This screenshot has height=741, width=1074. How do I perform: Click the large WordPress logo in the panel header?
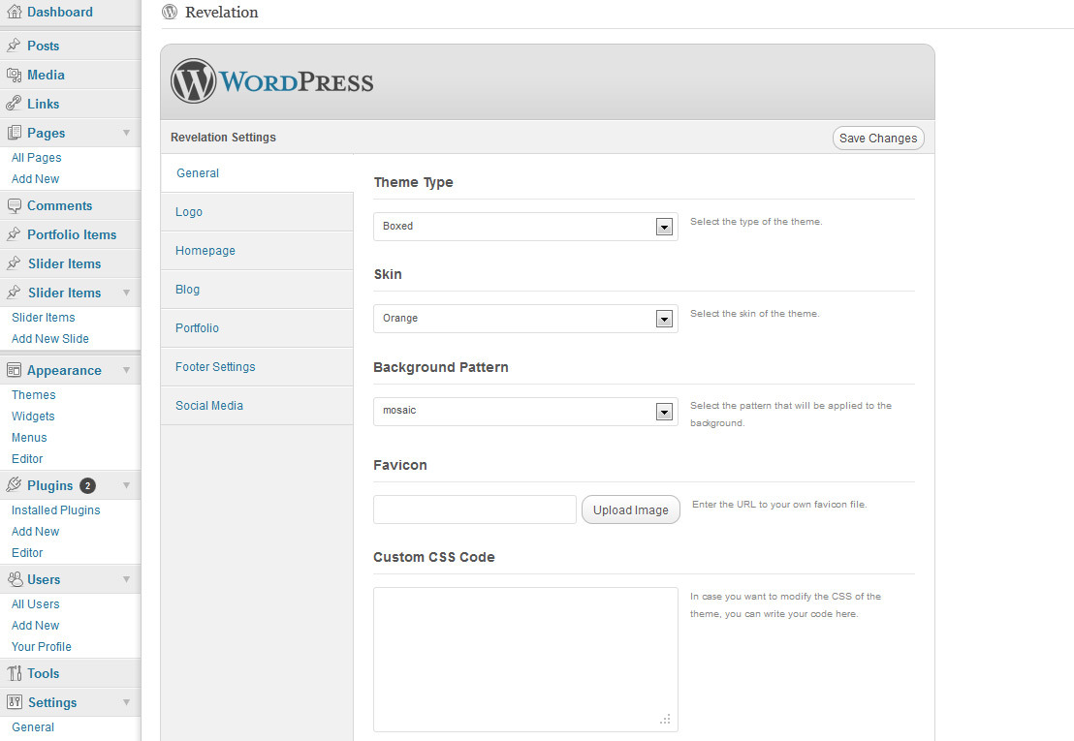tap(272, 80)
